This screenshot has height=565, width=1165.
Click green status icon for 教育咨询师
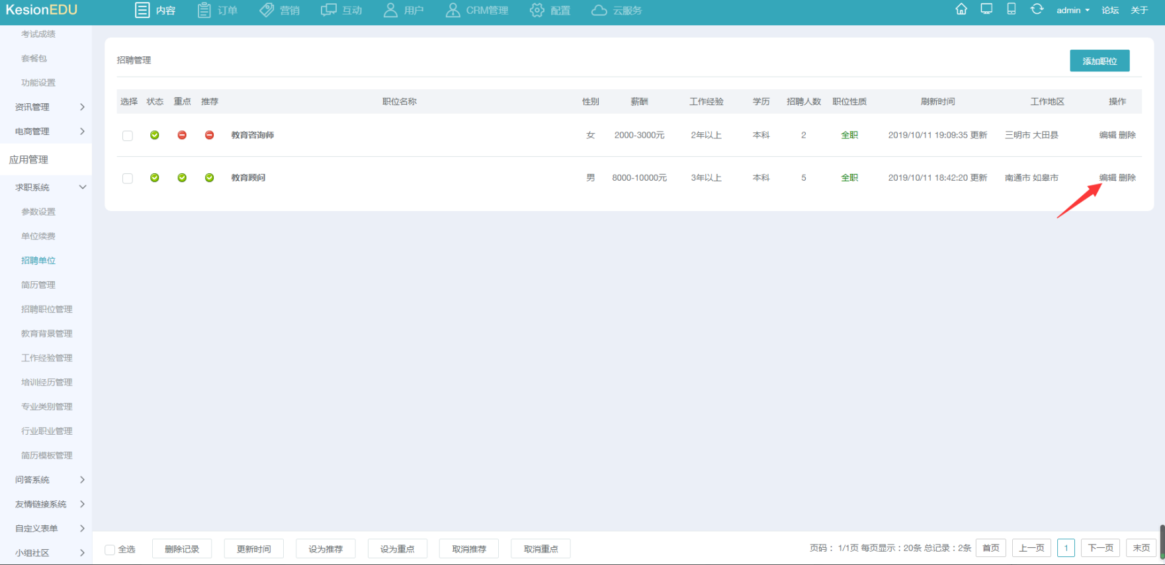pos(155,135)
